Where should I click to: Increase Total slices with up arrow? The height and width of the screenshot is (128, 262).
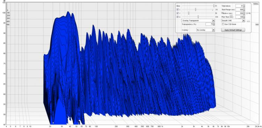tap(244, 5)
